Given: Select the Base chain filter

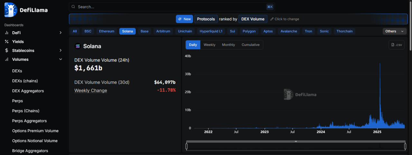Looking at the screenshot, I should 145,31.
